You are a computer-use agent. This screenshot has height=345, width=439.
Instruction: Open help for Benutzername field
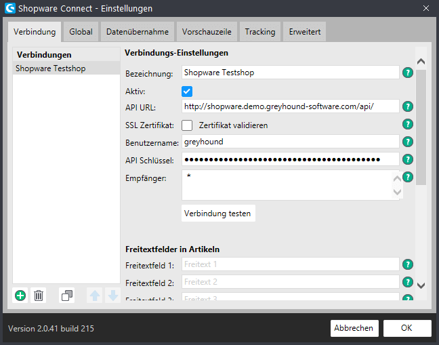coord(408,142)
